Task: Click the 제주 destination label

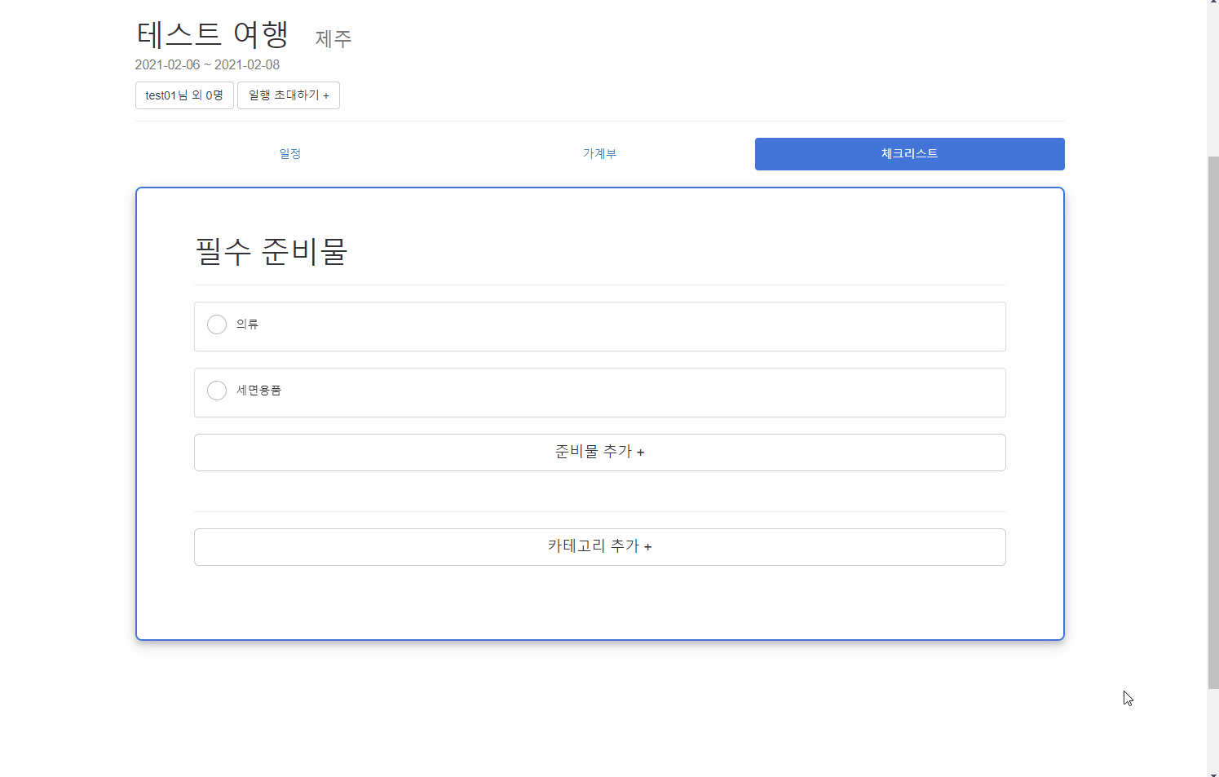Action: click(x=333, y=39)
